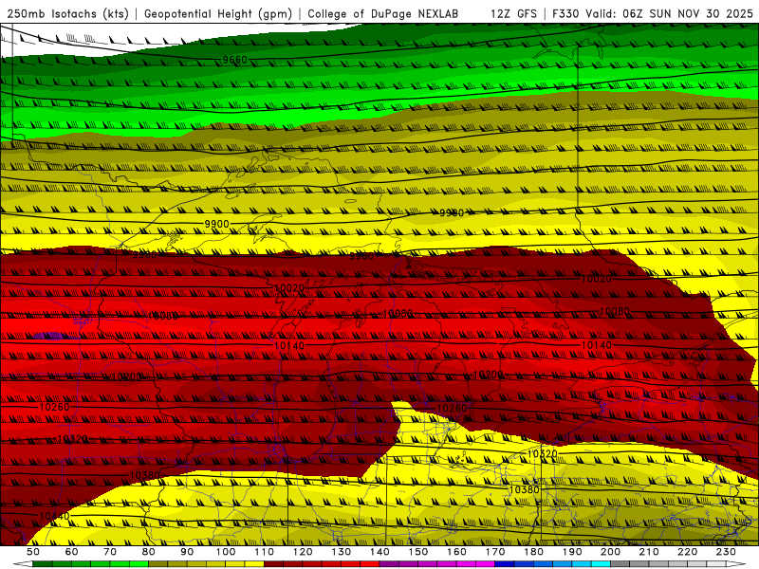Image resolution: width=759 pixels, height=569 pixels.
Task: Click the 'Geopotential Height (gpm)' header text
Action: tap(218, 14)
